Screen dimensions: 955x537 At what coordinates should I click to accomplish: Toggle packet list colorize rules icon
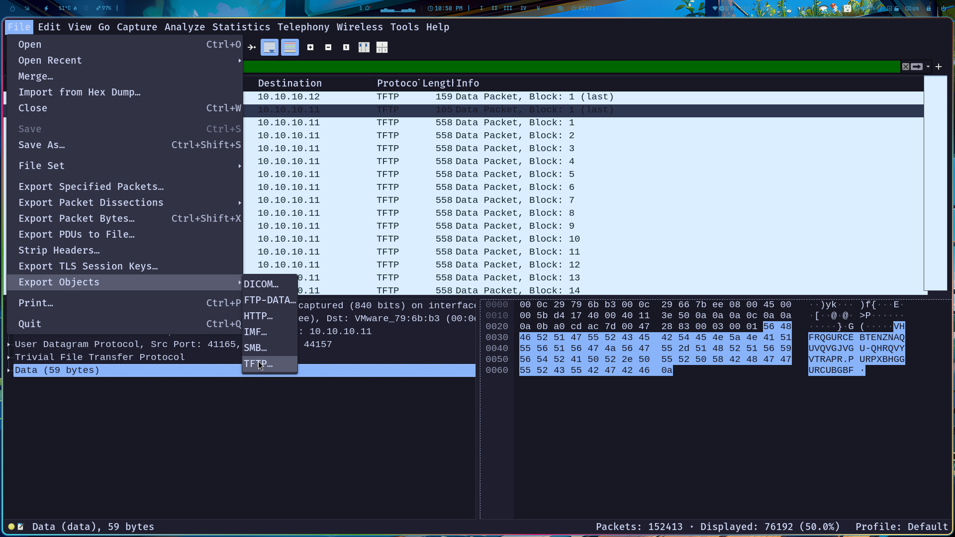290,47
